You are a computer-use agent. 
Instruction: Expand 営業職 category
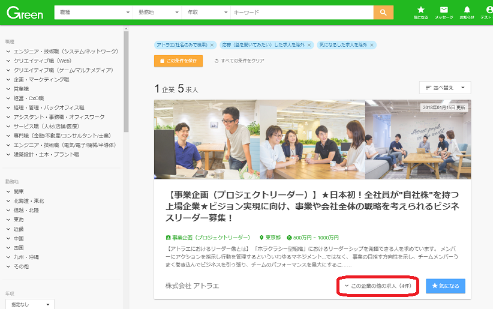(17, 89)
